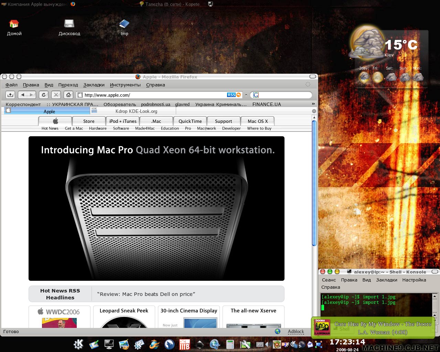Viewport: 440px width, 352px height.
Task: Open the Справка menu in Firefox
Action: pyautogui.click(x=155, y=85)
